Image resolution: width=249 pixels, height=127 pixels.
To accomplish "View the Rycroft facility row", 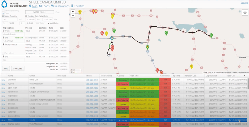I will (3, 84).
